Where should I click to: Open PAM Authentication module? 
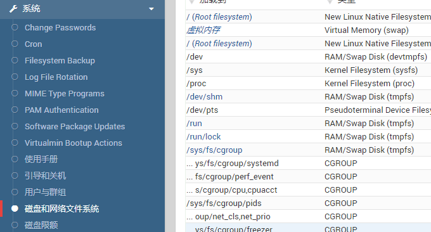61,110
